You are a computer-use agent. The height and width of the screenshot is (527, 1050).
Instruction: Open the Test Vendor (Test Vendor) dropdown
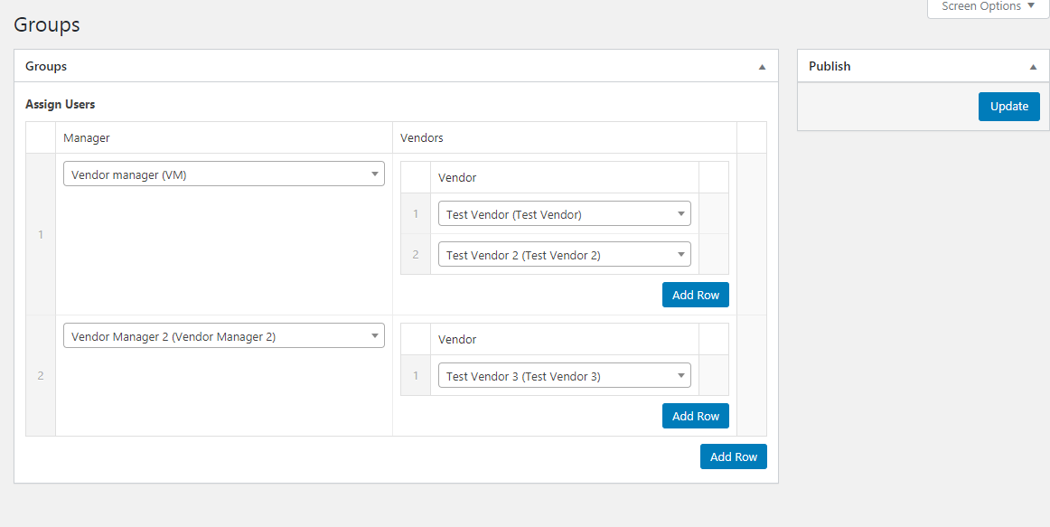coord(565,214)
